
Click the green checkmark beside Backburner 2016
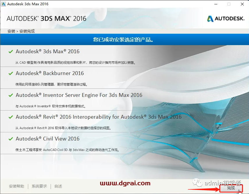pyautogui.click(x=11, y=73)
